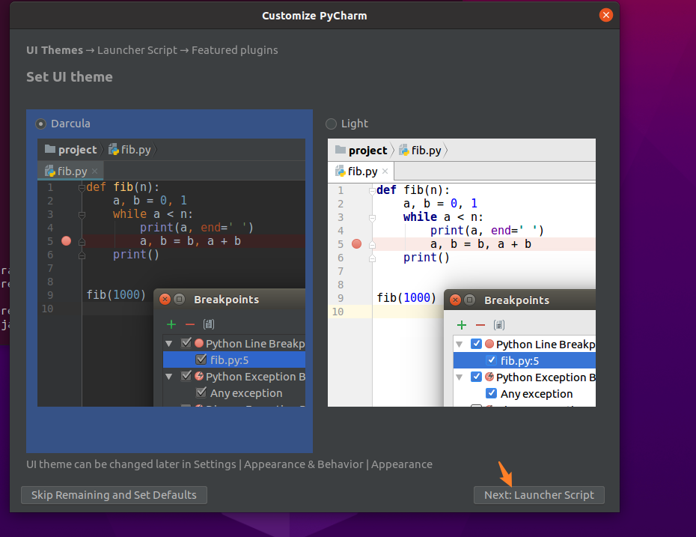Click the Customize PyCharm title bar

(314, 16)
